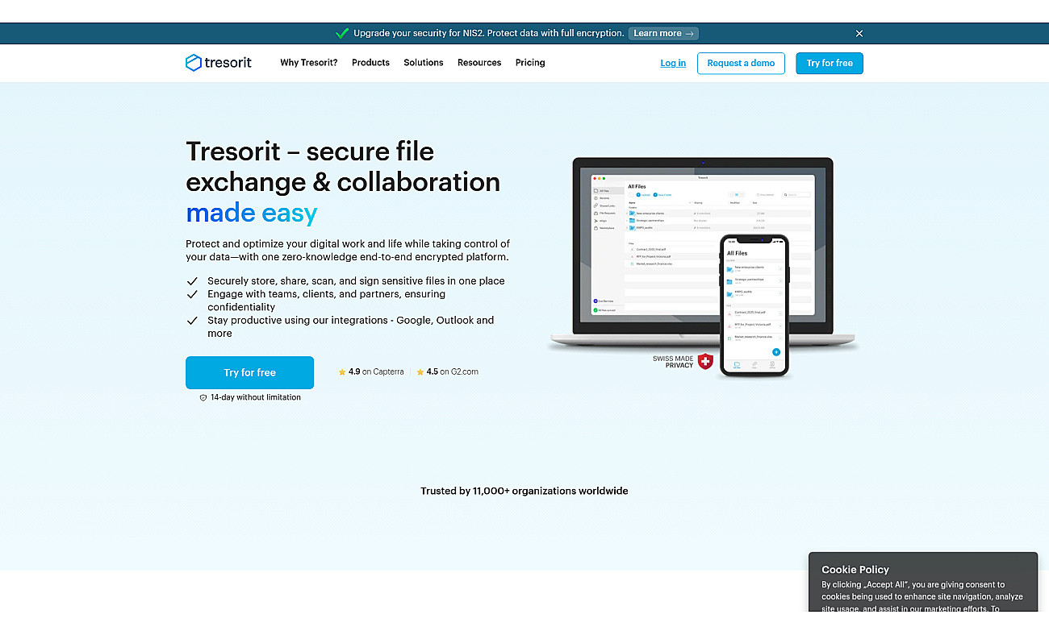1049x635 pixels.
Task: Go to the Pricing page
Action: pos(530,63)
